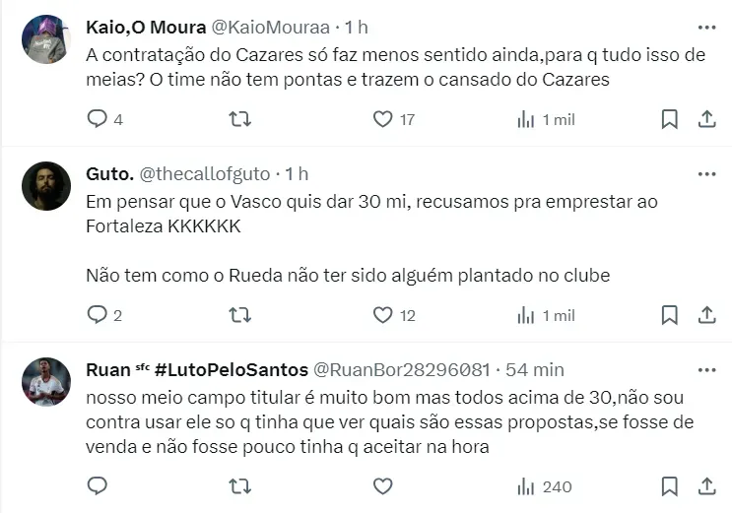This screenshot has width=732, height=513.
Task: Open more options on Guto's tweet
Action: click(706, 174)
